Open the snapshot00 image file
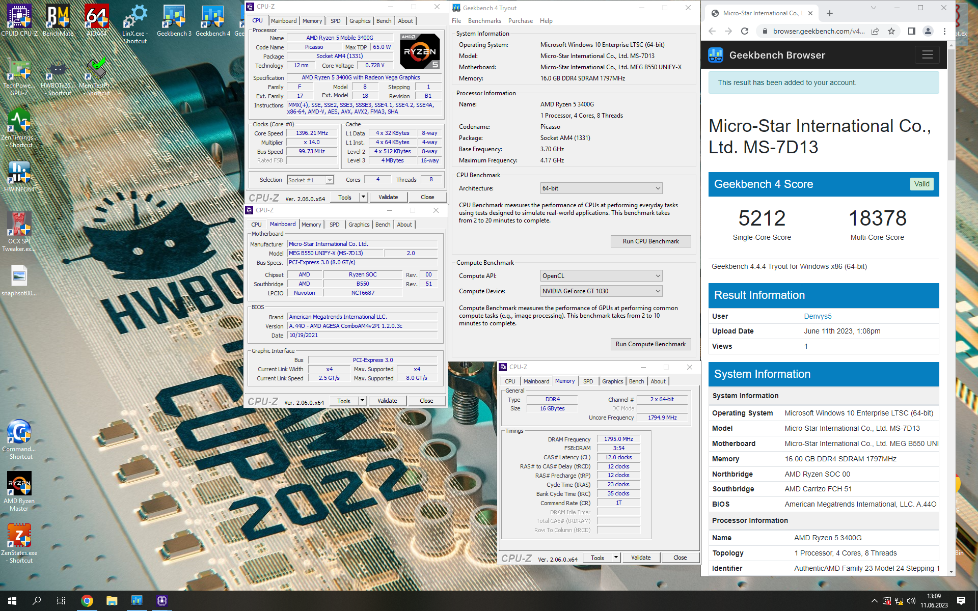This screenshot has height=611, width=978. 19,281
